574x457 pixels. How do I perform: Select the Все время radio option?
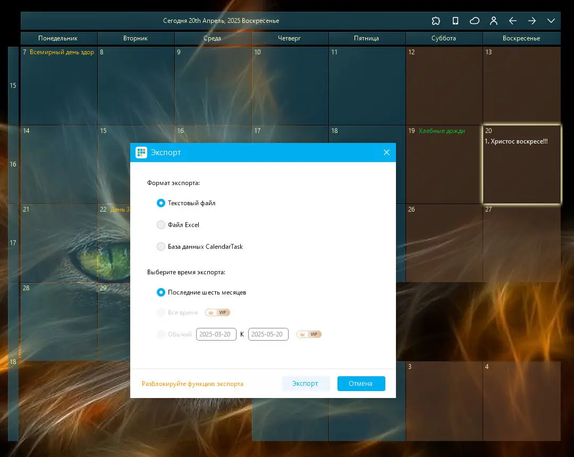177,312
